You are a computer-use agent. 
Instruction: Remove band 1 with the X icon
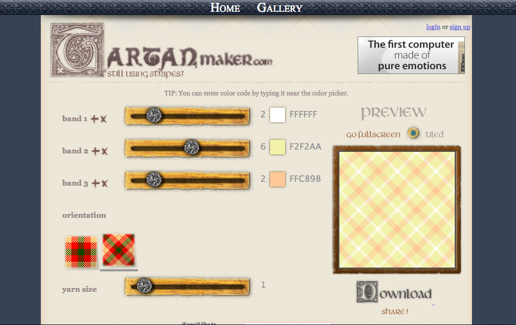(104, 119)
